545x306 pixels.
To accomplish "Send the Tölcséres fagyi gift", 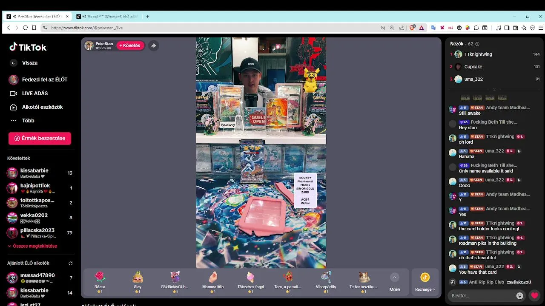I will point(250,282).
